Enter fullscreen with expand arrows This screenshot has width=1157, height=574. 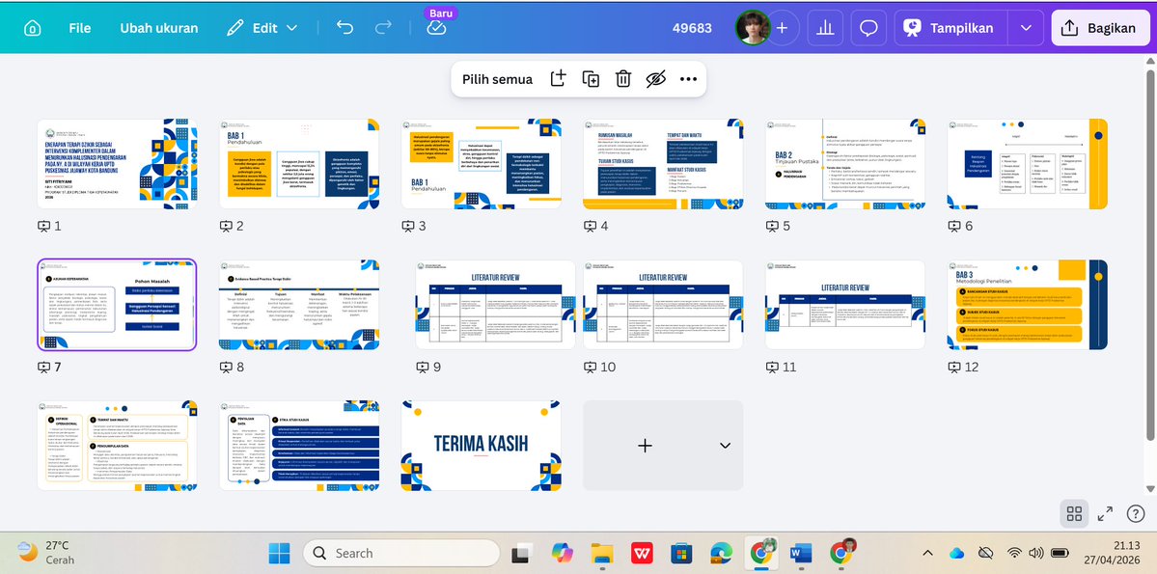coord(1105,513)
